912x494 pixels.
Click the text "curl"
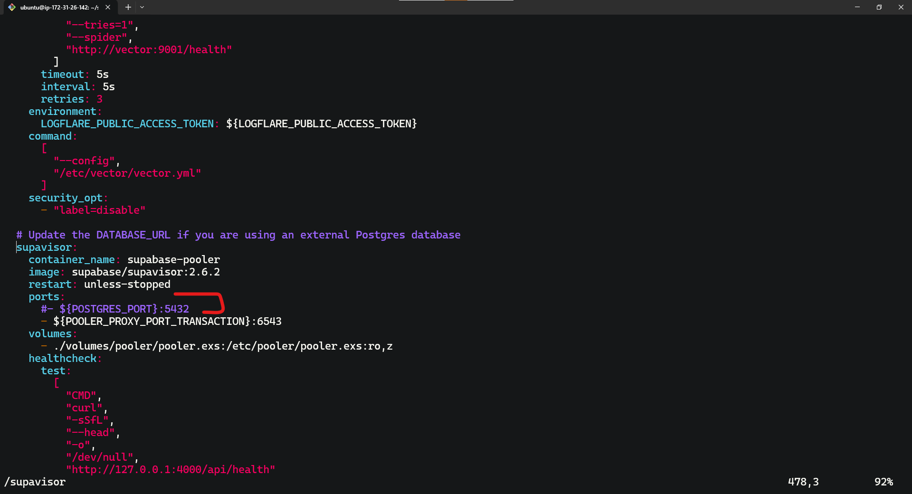pyautogui.click(x=84, y=408)
